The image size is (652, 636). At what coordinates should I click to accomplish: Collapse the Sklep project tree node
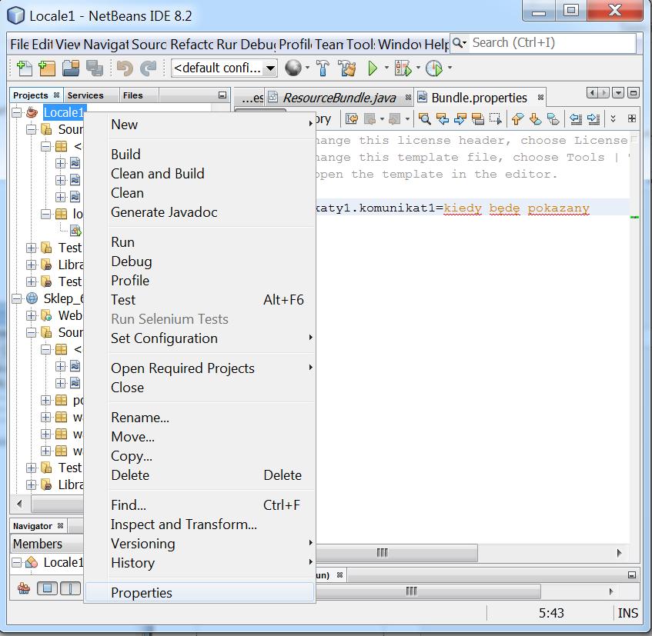tap(17, 298)
